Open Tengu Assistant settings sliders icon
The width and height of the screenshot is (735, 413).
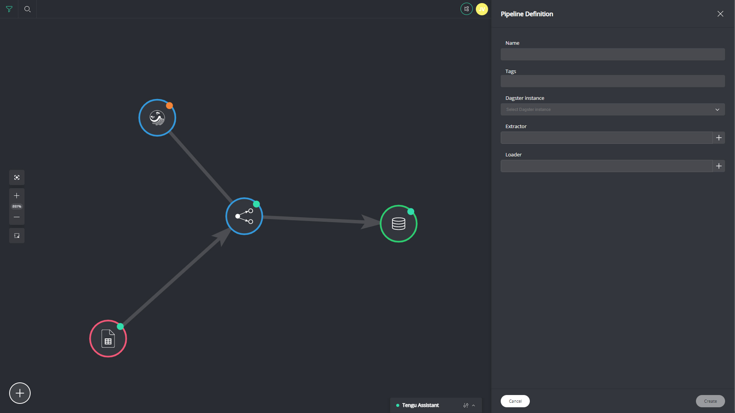(465, 405)
